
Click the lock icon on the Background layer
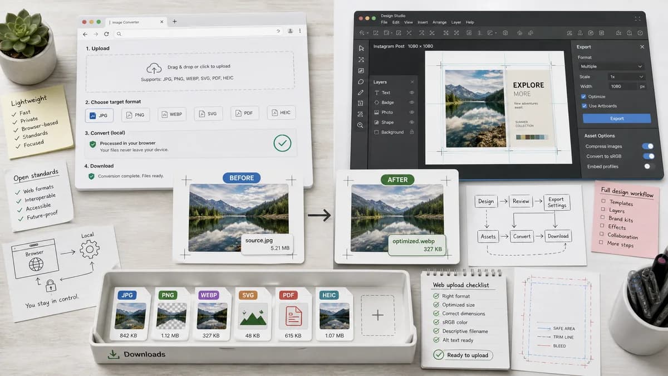click(412, 132)
